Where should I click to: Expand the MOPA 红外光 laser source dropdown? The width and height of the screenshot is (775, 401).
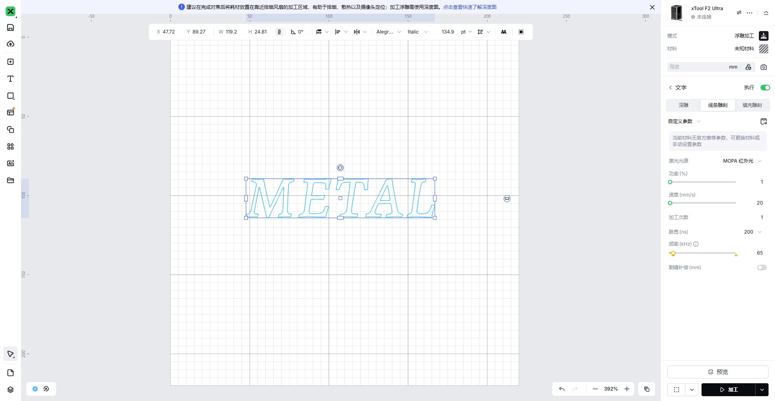[x=742, y=161]
